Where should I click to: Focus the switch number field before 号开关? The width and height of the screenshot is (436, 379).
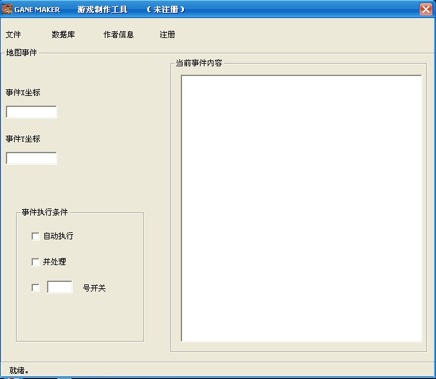tap(60, 287)
